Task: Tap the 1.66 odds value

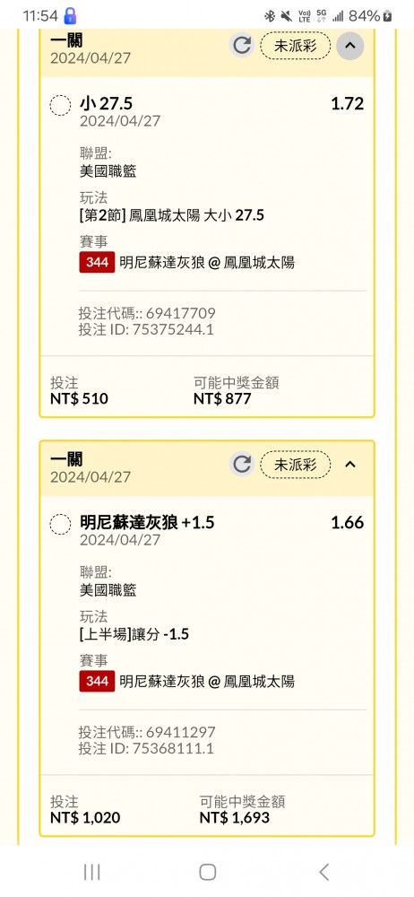Action: click(347, 522)
